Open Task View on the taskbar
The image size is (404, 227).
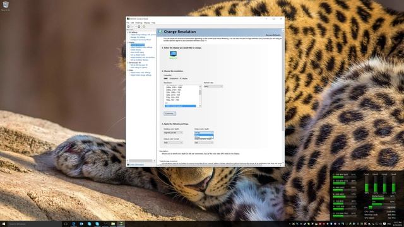pyautogui.click(x=66, y=224)
